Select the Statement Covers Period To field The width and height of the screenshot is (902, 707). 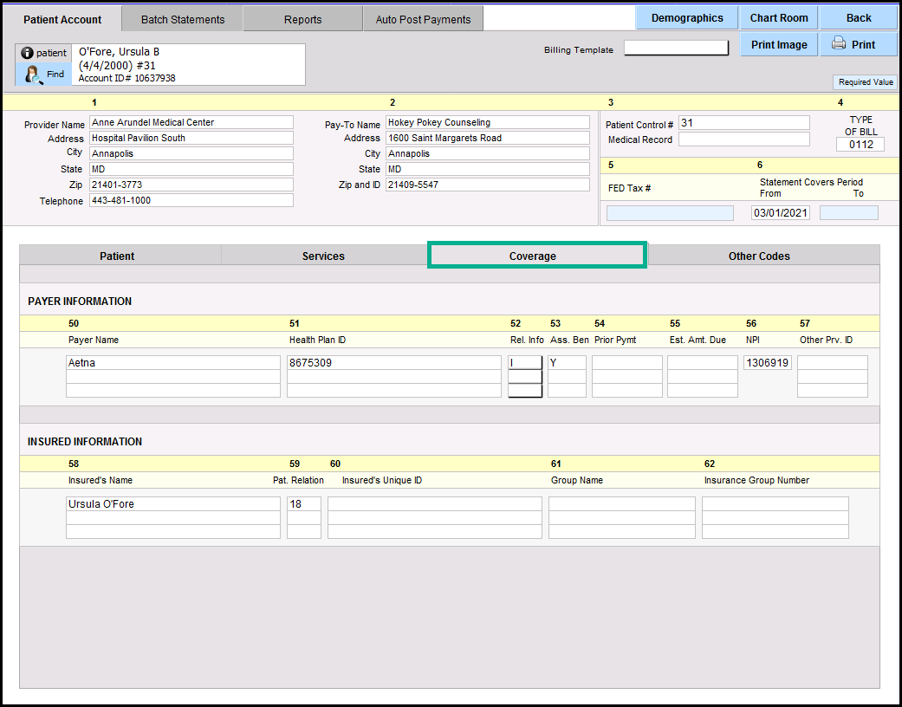point(848,213)
